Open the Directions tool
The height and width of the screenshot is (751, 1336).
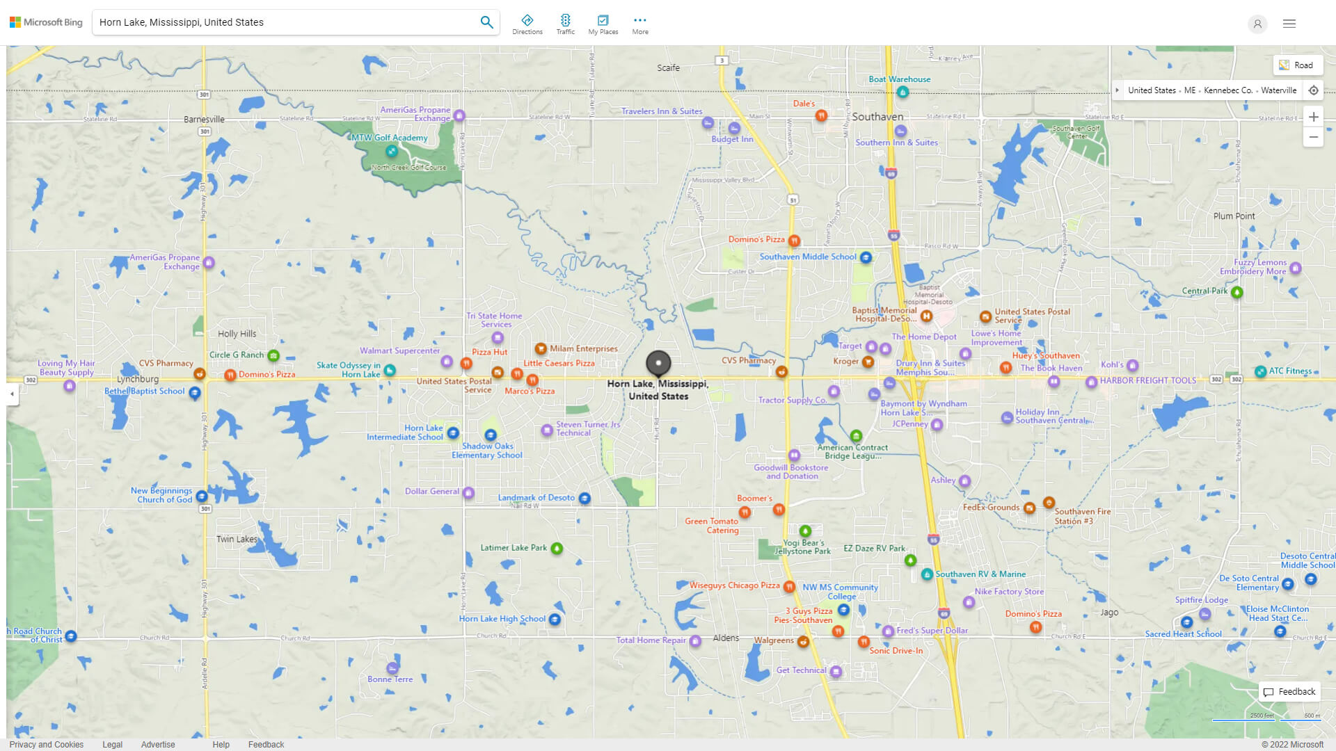(527, 24)
